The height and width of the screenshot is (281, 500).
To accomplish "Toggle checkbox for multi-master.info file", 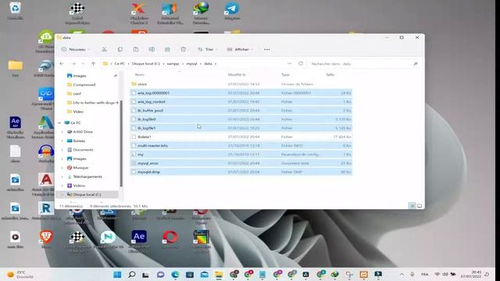I will click(x=134, y=146).
